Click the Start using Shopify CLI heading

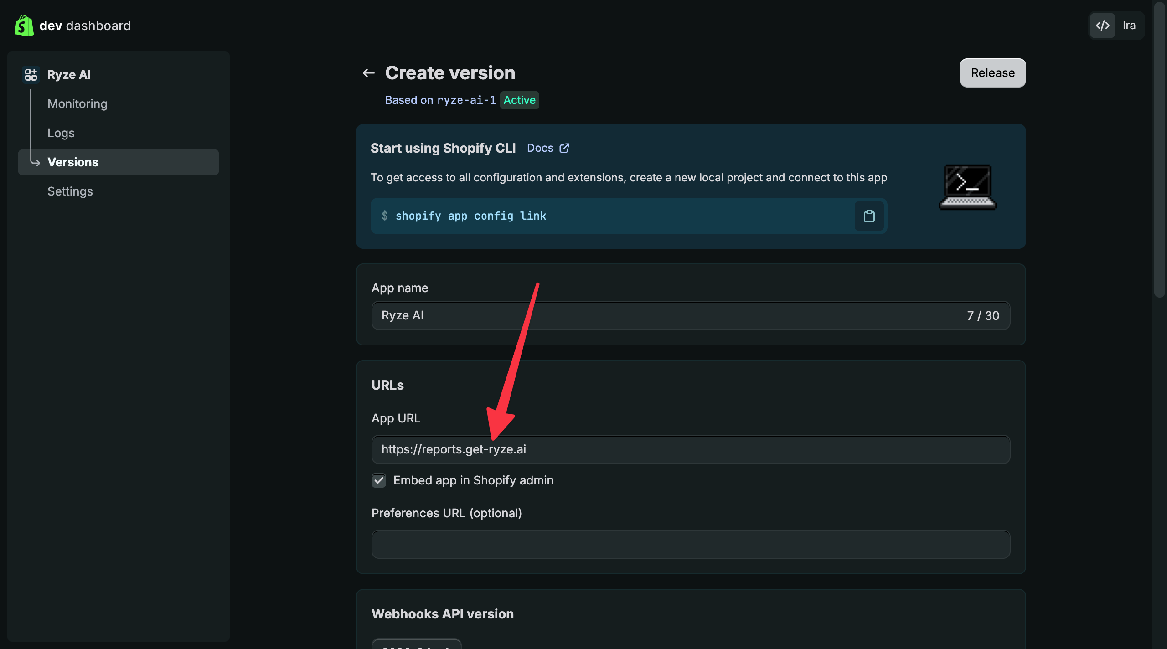[x=443, y=148]
